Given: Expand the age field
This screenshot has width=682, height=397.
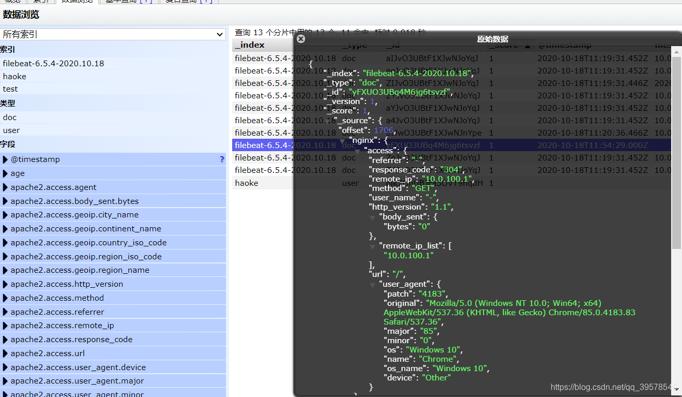Looking at the screenshot, I should 6,173.
